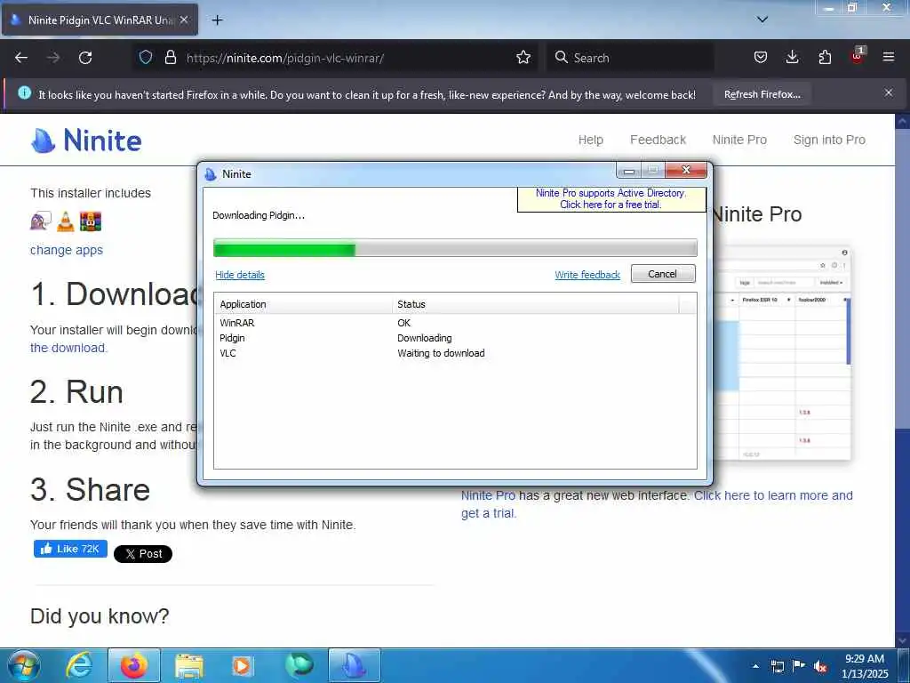The image size is (910, 683).
Task: Click Pidgin app icon under installer includes
Action: 41,221
